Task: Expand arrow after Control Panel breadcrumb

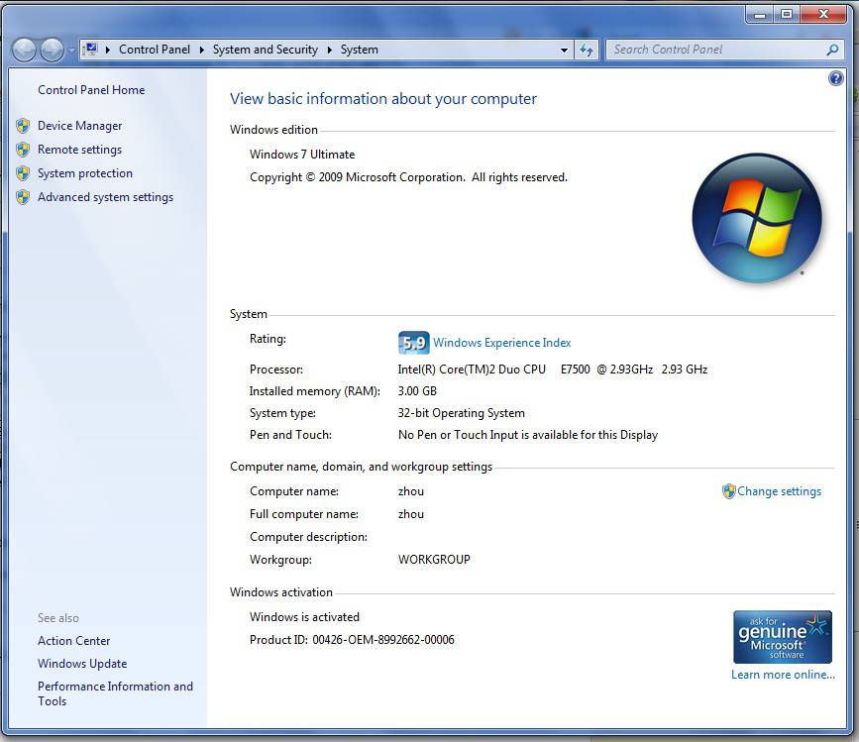Action: (201, 50)
